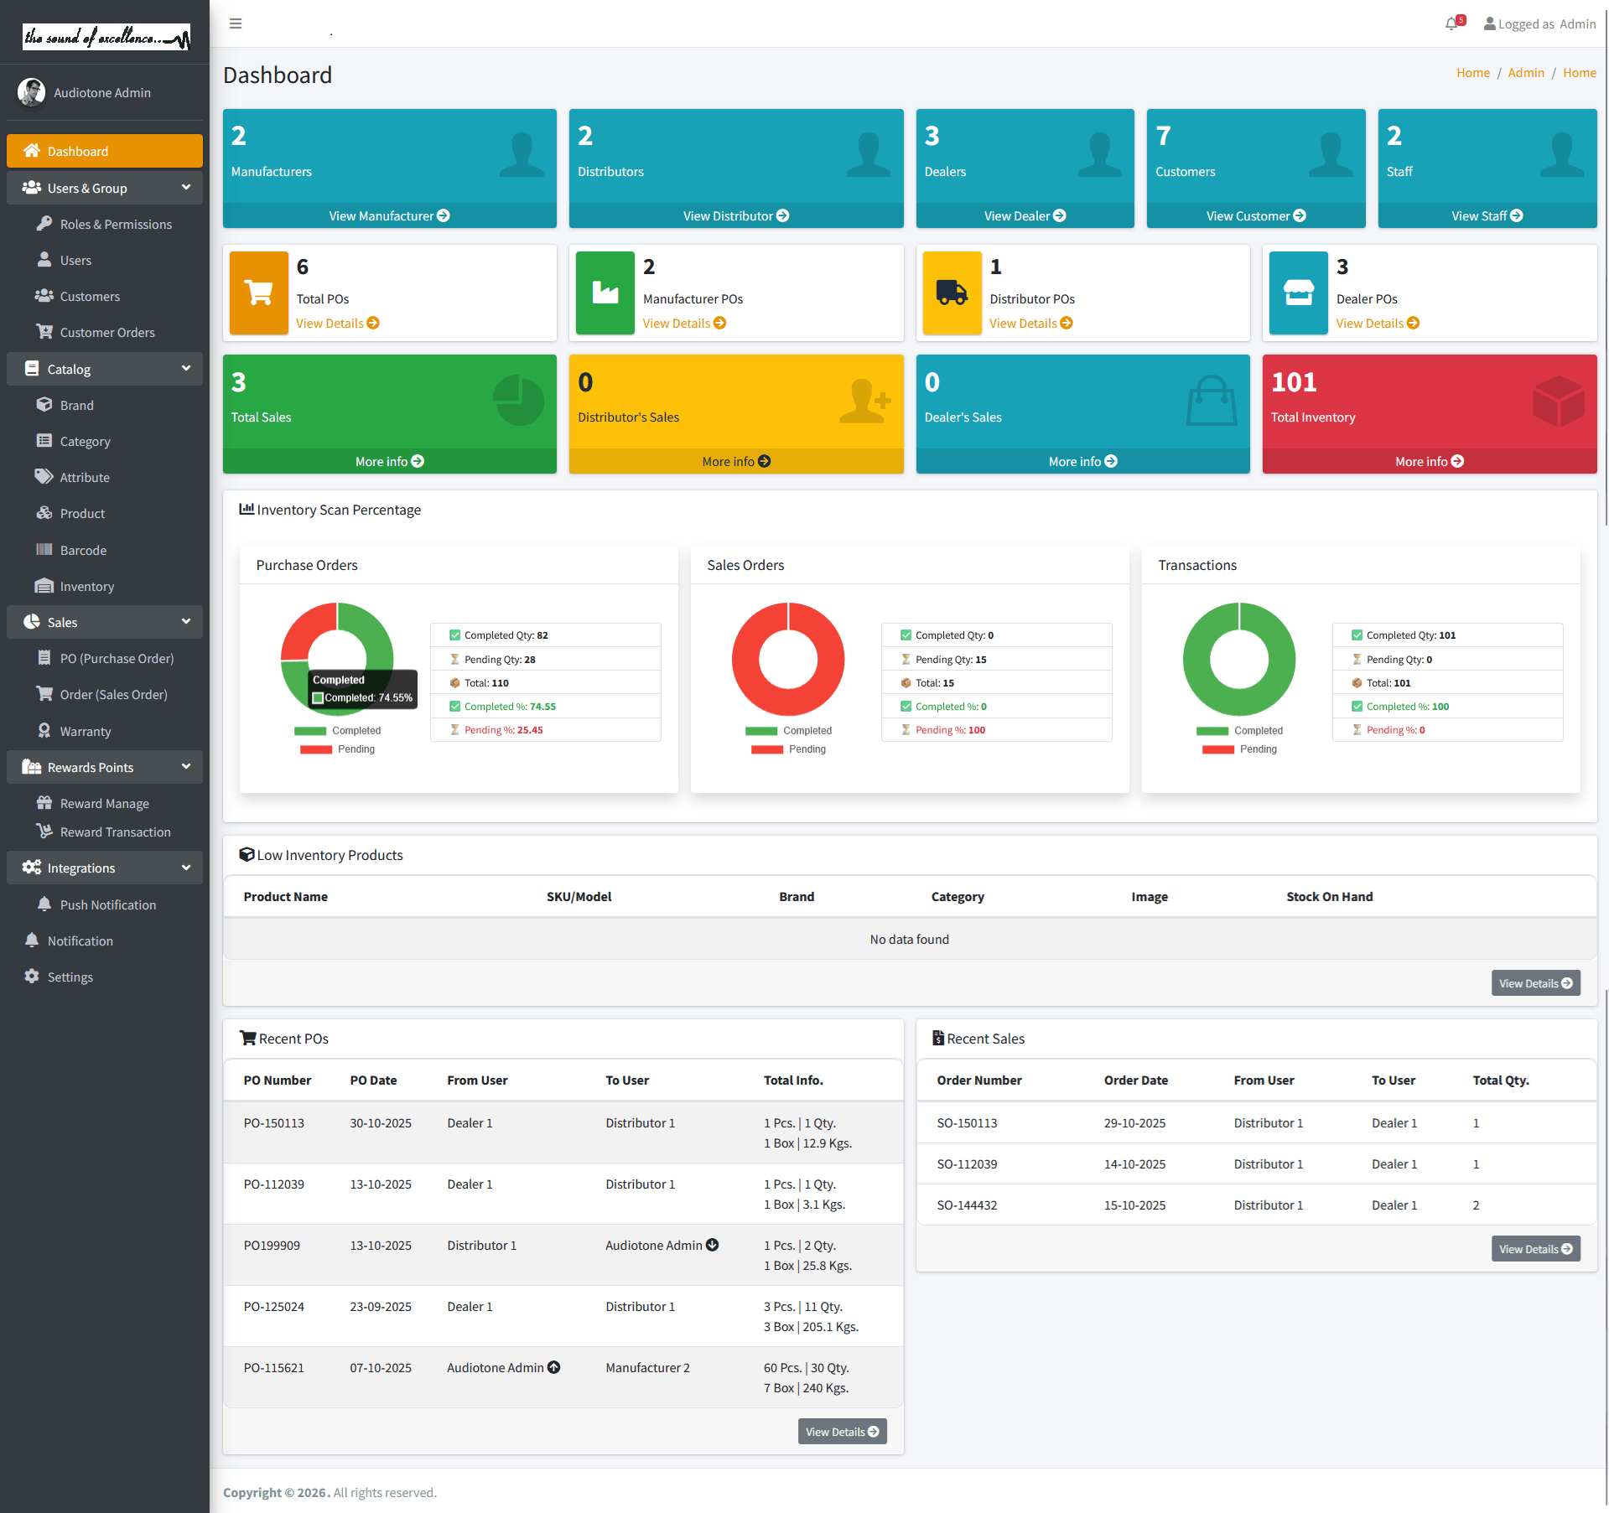This screenshot has height=1513, width=1609.
Task: Toggle Pending legend in Sales Orders chart
Action: click(788, 749)
